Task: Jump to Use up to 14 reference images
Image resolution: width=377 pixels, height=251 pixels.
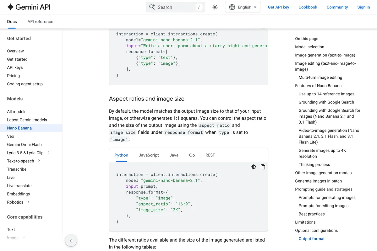Action: (326, 94)
